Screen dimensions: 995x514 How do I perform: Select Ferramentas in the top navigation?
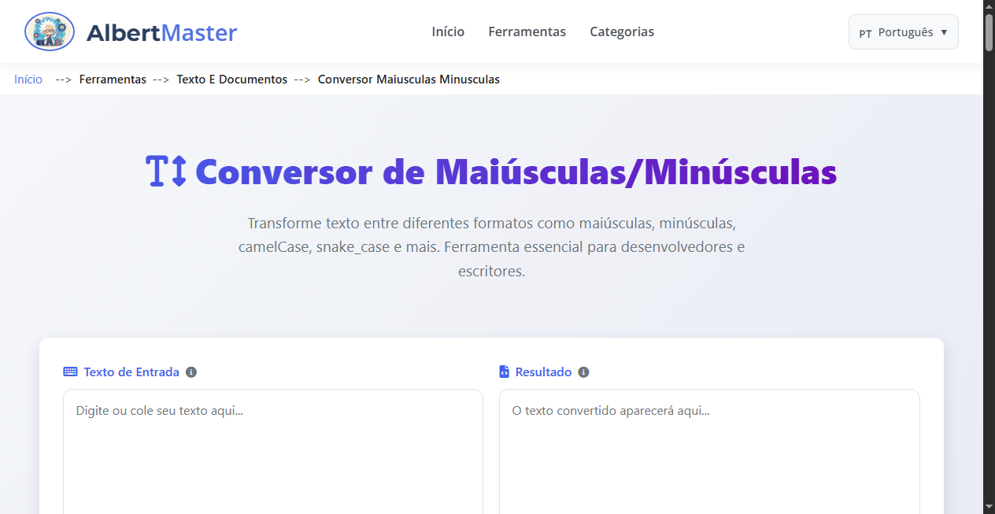pos(527,31)
